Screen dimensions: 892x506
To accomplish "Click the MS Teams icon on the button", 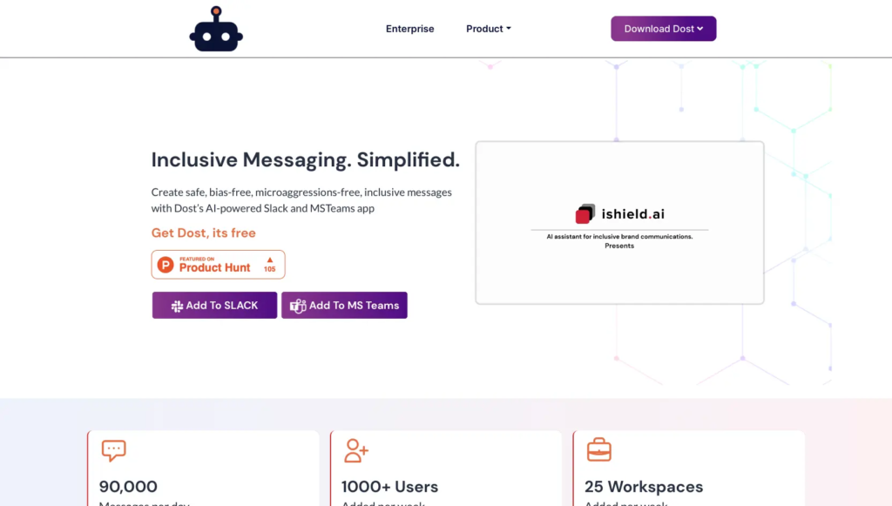I will click(x=298, y=306).
